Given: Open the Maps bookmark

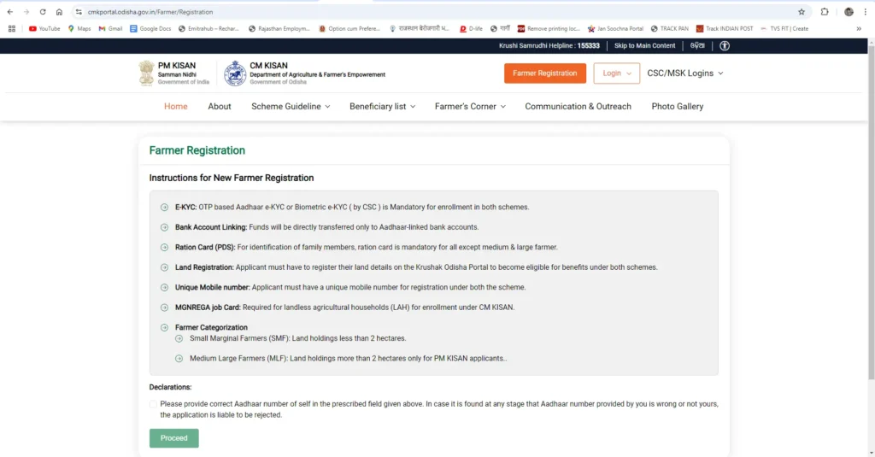Looking at the screenshot, I should pos(79,28).
